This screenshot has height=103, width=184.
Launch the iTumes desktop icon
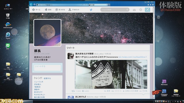coord(8,35)
